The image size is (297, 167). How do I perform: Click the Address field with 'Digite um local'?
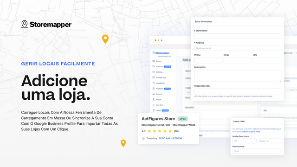point(238,48)
